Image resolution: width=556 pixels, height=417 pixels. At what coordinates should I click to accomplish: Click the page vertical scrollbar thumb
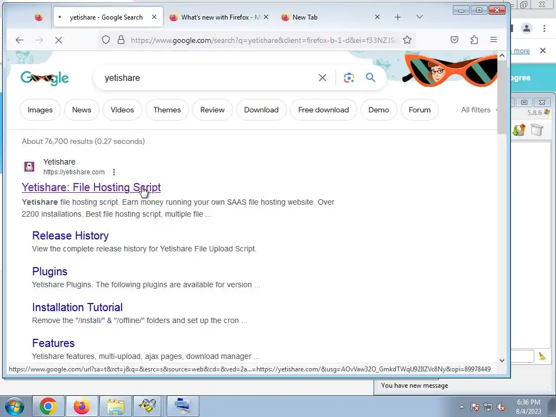tap(502, 97)
